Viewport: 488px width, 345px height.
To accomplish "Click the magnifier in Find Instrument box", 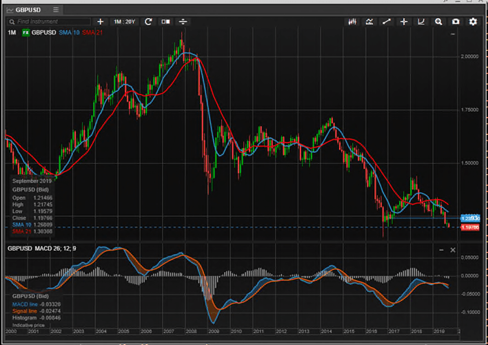I will 12,22.
